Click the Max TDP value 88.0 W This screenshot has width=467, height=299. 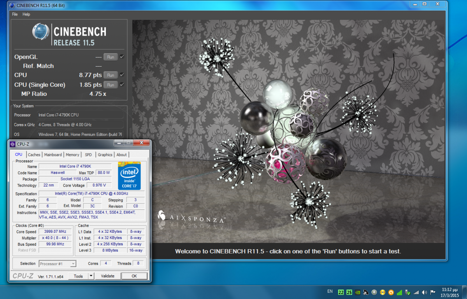click(103, 172)
